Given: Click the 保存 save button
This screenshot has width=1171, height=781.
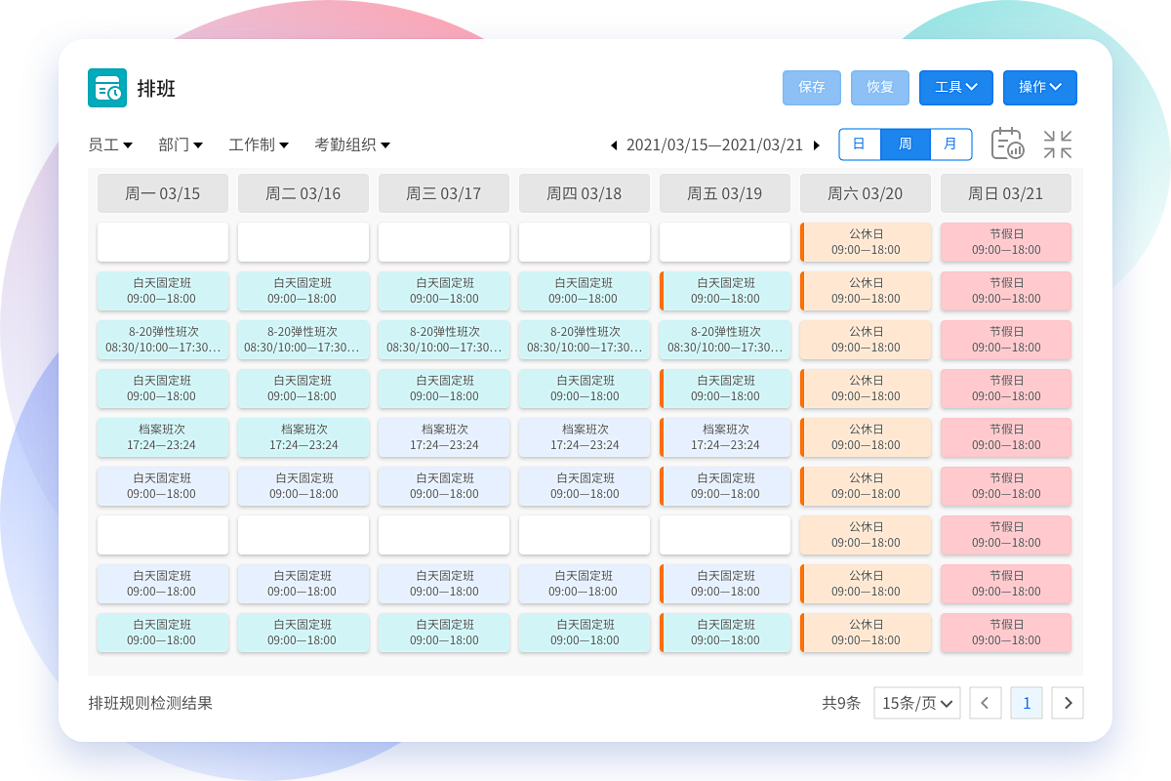Looking at the screenshot, I should tap(811, 87).
